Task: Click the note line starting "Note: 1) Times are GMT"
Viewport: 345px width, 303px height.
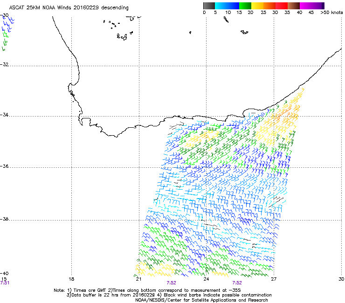Action: [x=147, y=290]
